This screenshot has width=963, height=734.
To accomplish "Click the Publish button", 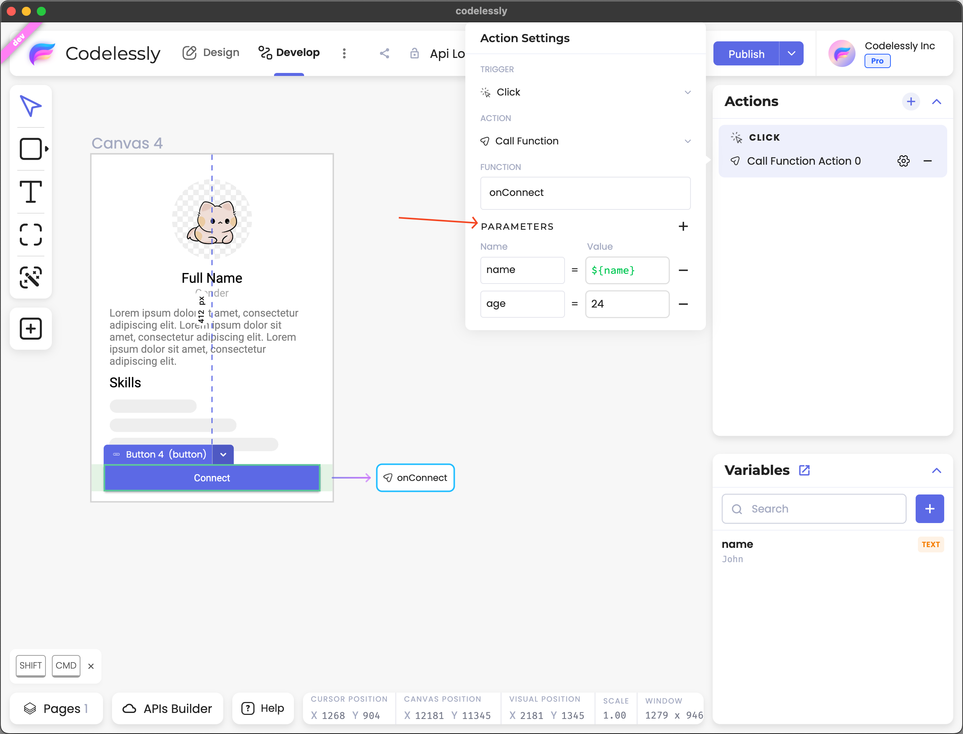I will (746, 54).
